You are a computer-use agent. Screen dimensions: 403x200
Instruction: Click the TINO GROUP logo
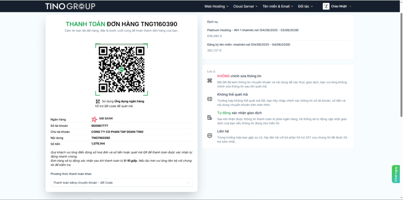coord(70,6)
